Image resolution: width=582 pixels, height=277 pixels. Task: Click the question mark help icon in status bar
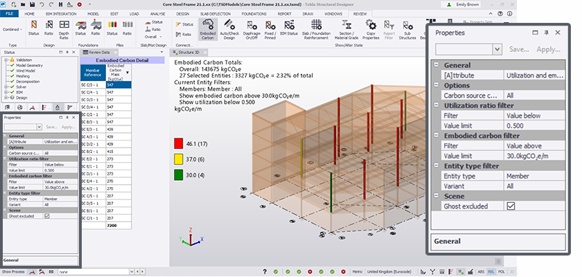coord(265,272)
